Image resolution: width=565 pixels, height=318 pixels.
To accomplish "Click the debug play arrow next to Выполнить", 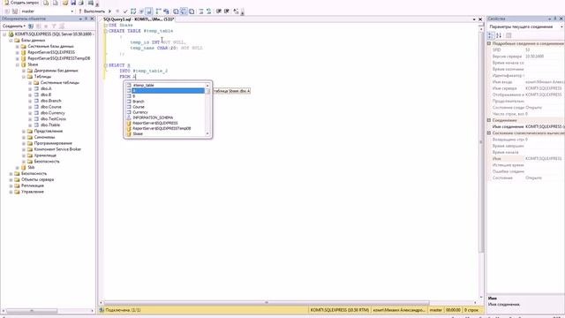I will [109, 11].
